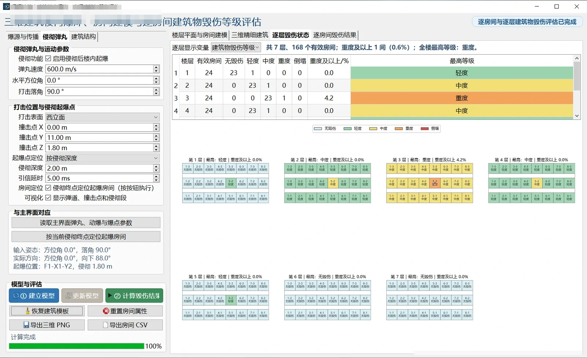This screenshot has width=587, height=358.
Task: Click the 第 5 层 floor plan thumbnail
Action: click(225, 300)
